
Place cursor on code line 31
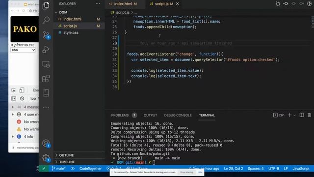coord(206,59)
